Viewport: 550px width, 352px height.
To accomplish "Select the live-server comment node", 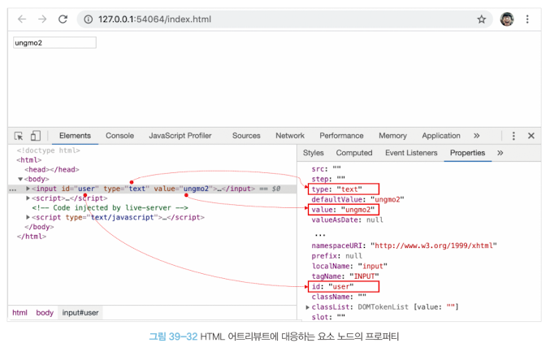I will pos(110,208).
